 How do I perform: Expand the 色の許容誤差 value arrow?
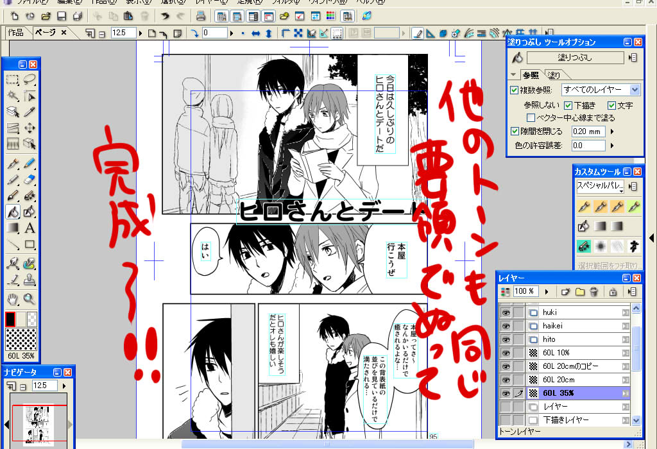click(612, 146)
